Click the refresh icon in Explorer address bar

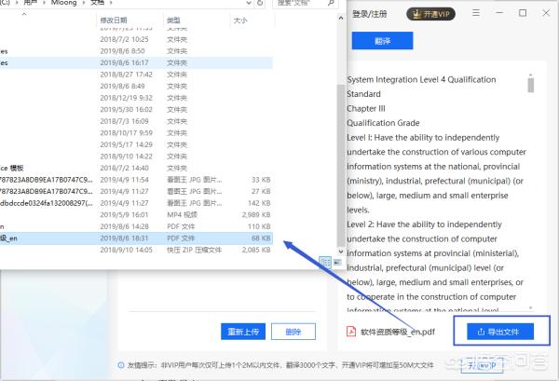260,3
